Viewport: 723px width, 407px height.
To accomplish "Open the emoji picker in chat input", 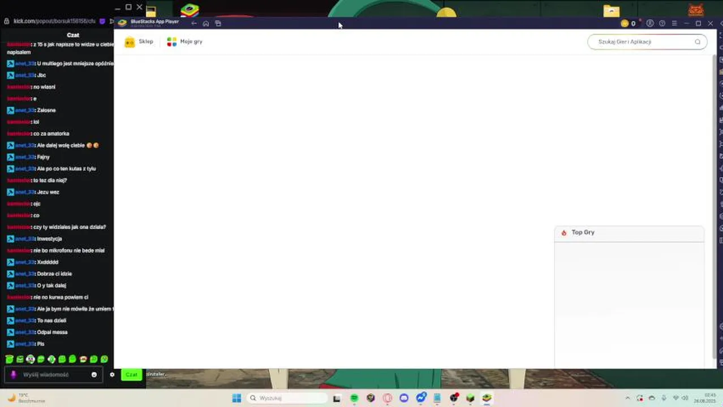I will (x=94, y=375).
